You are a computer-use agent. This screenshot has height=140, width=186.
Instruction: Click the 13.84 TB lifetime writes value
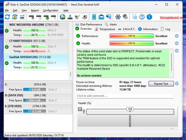pos(125,90)
